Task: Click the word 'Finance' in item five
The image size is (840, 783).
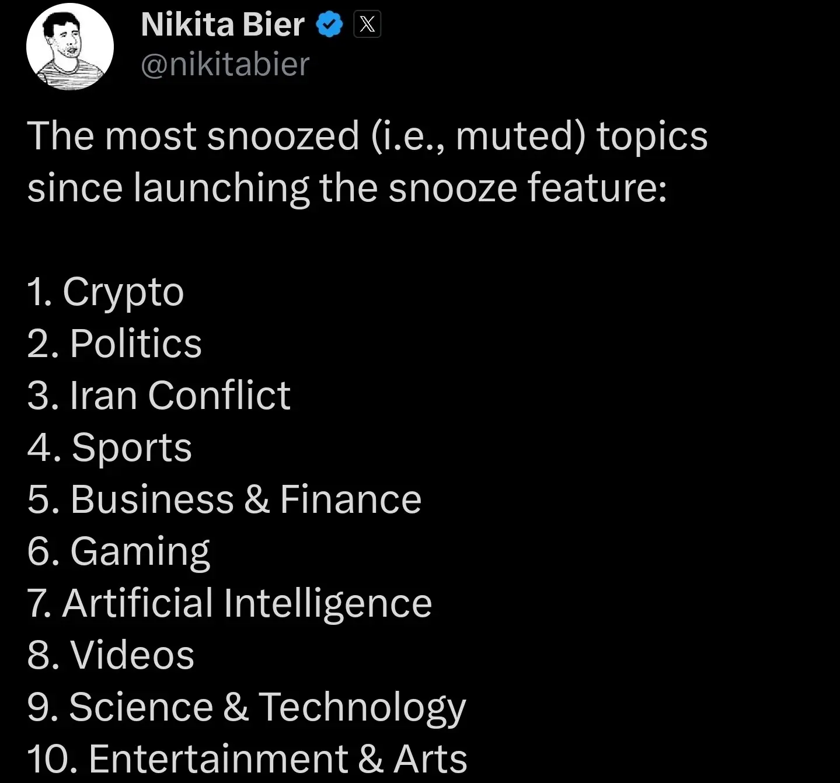Action: click(x=351, y=499)
